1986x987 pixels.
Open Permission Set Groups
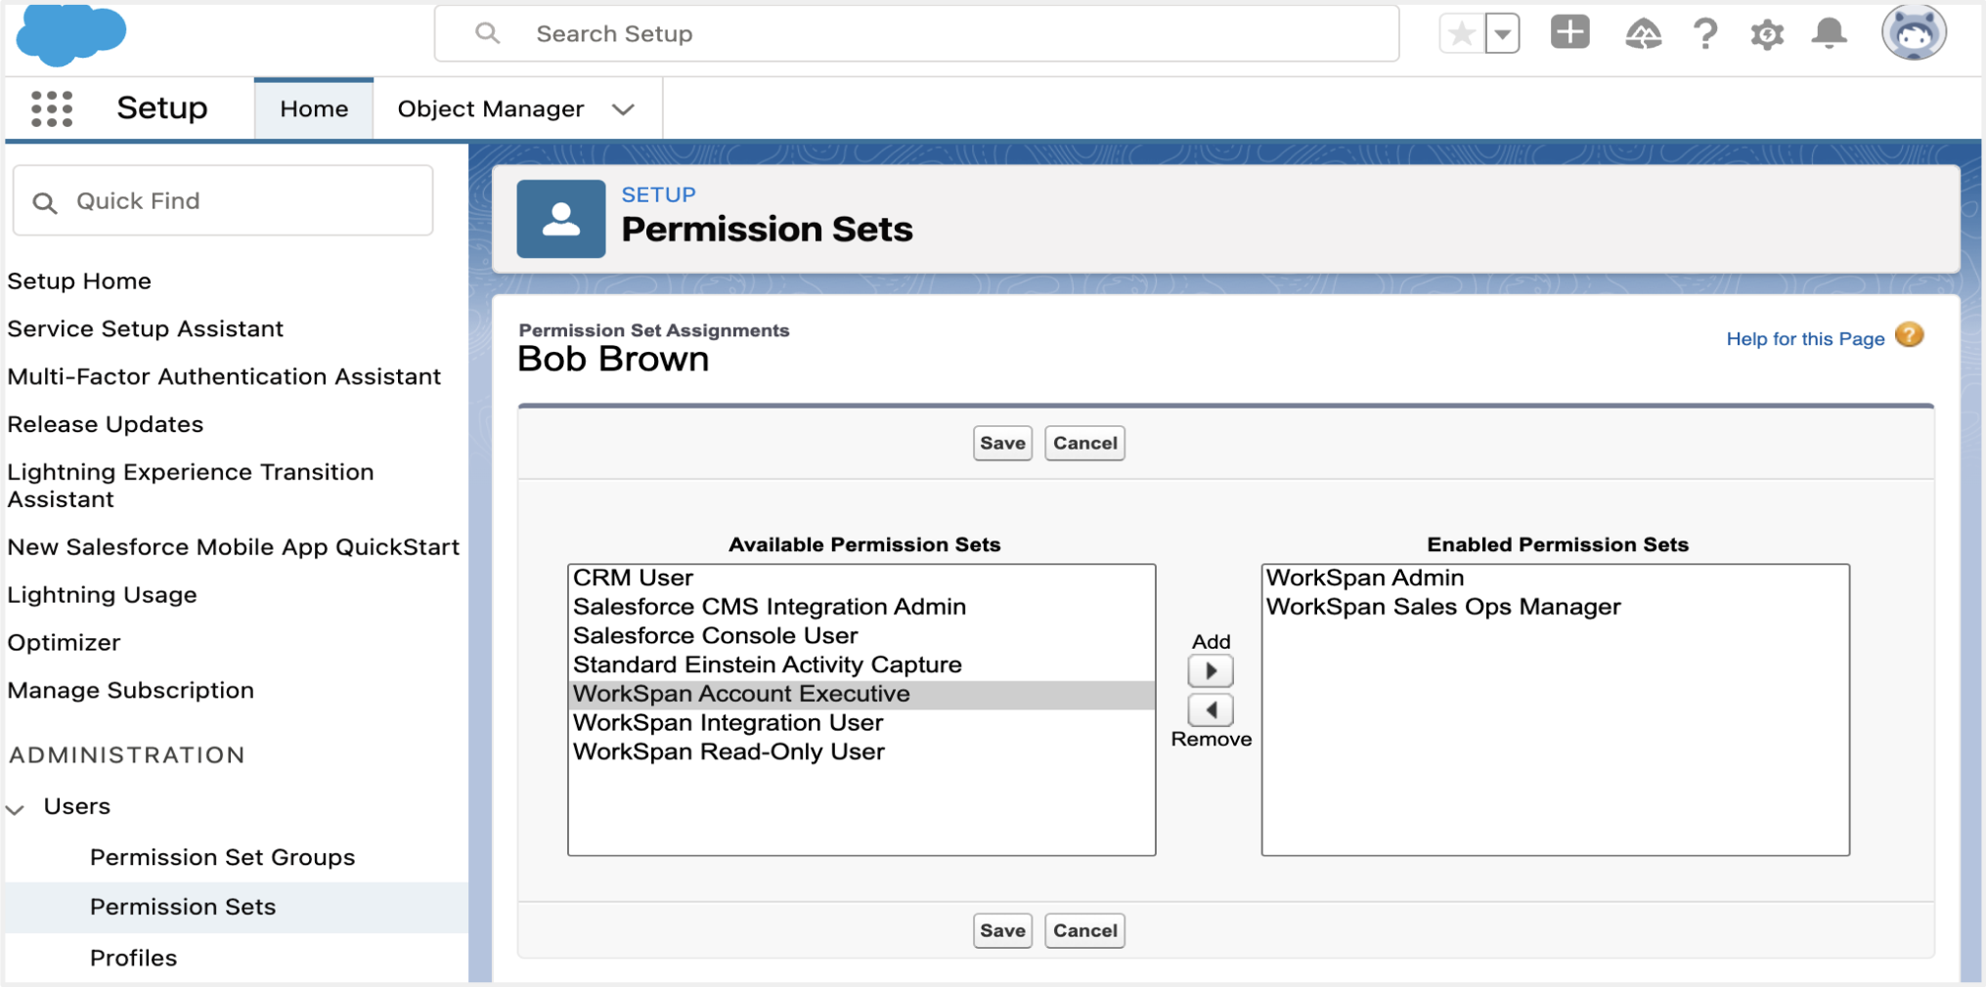(222, 857)
